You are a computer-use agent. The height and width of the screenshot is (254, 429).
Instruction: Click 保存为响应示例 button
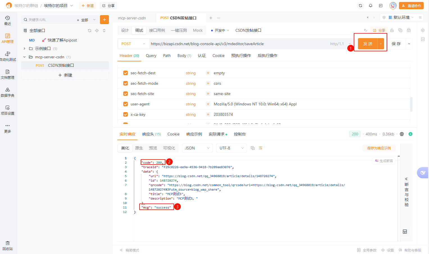pyautogui.click(x=379, y=148)
